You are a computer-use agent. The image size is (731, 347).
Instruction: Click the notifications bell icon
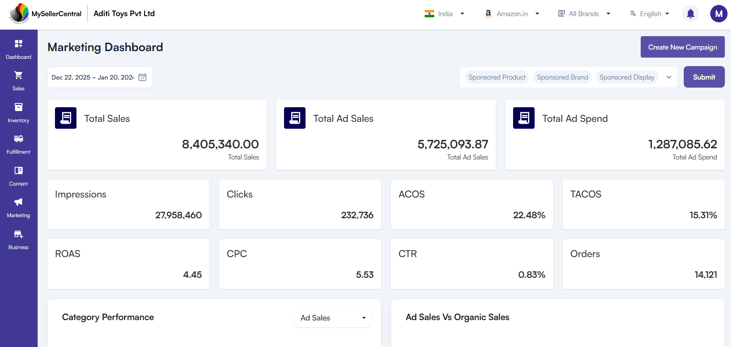[x=690, y=13]
